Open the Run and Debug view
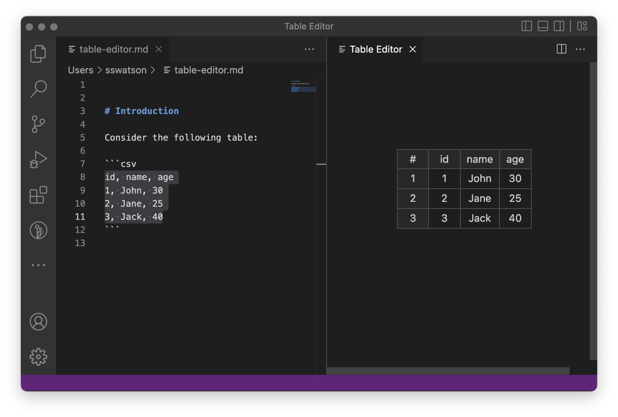Viewport: 618px width, 417px height. [x=38, y=160]
